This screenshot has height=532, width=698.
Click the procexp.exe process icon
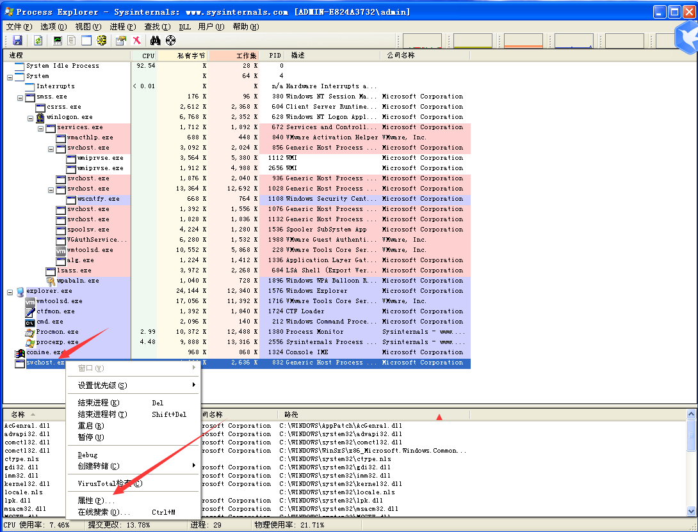coord(30,342)
